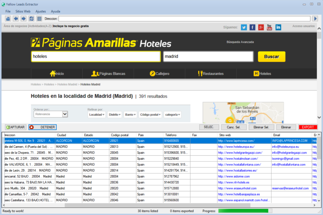Viewport: 323px width, 215px height.
Task: Open the Twitter social icon
Action: coord(244,27)
